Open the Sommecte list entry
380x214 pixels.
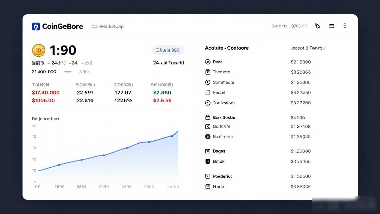coord(220,82)
